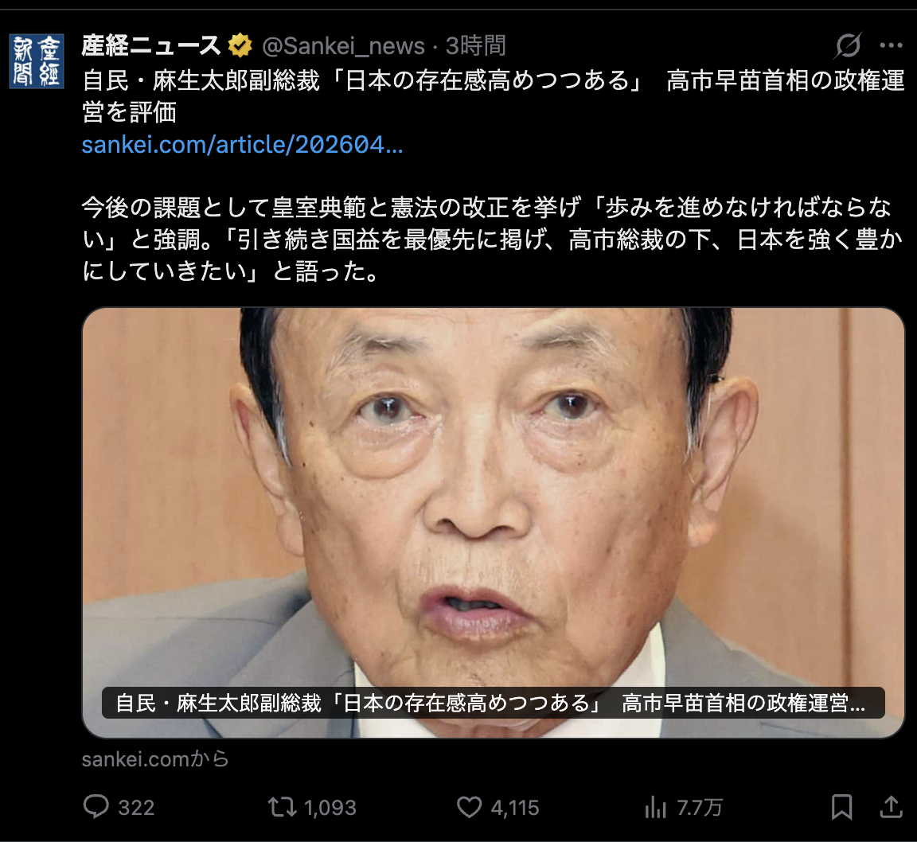
Task: Open the Grok explain-post icon
Action: 848,45
